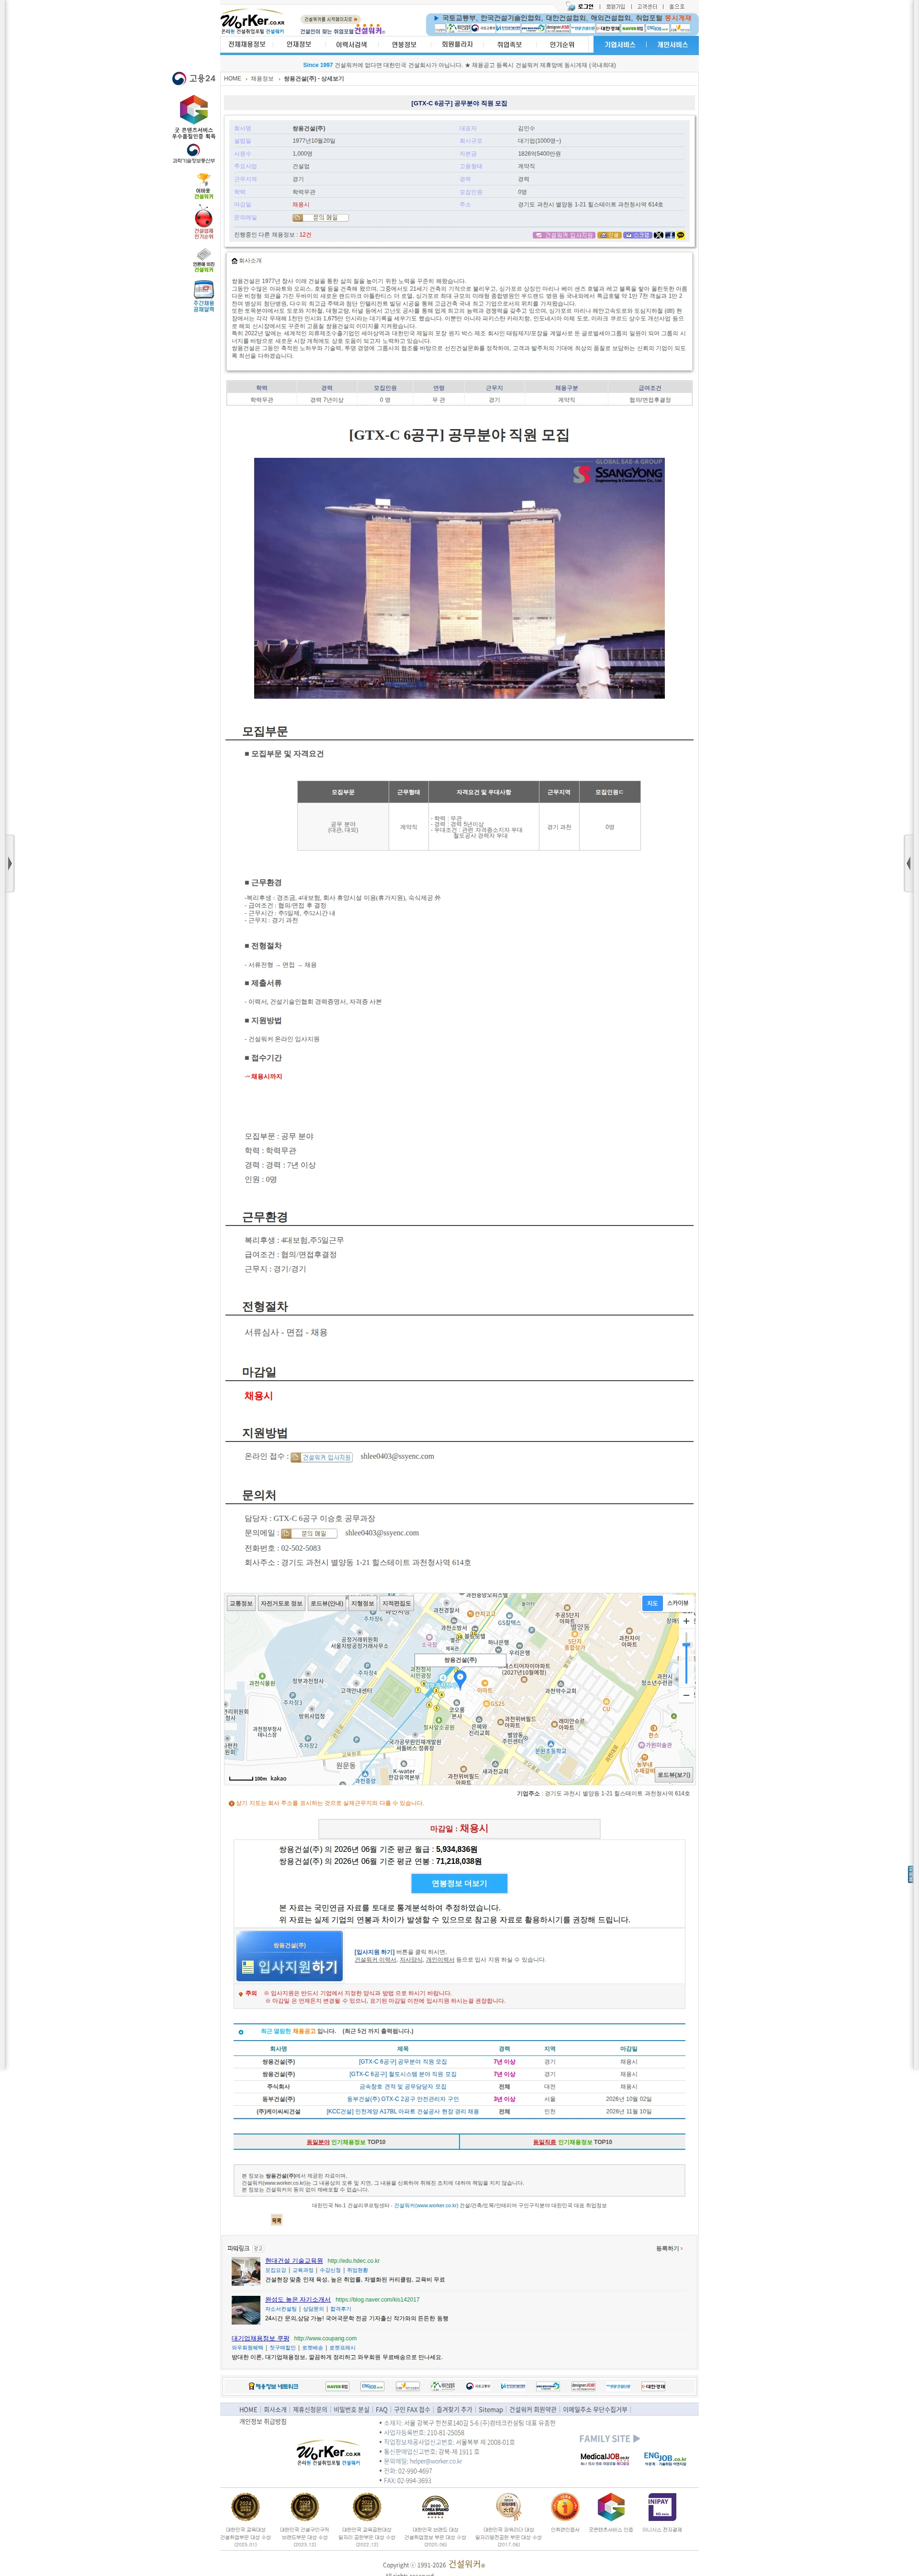
Task: Open 현대건설 기술교육원 ad link
Action: click(294, 2260)
